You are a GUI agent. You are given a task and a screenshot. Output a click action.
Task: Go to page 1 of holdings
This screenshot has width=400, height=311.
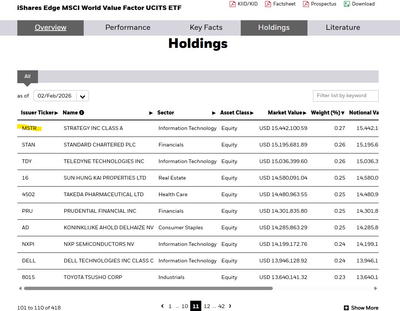pos(170,306)
